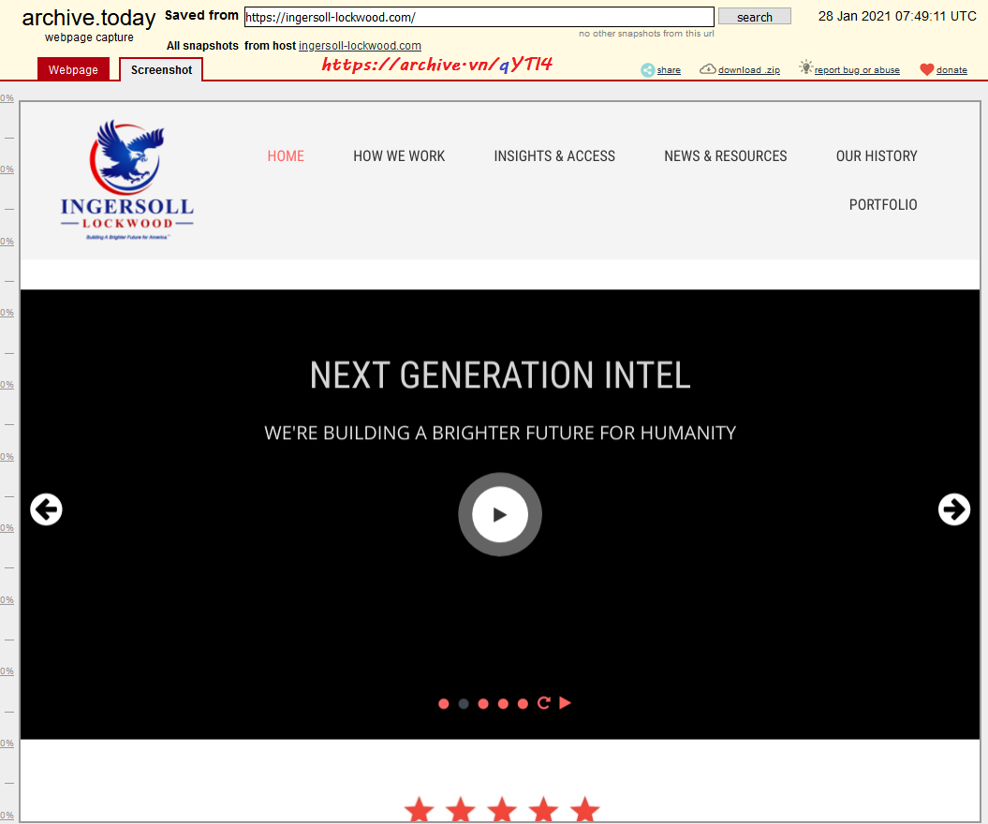Click the search button
The image size is (988, 824).
pyautogui.click(x=754, y=17)
